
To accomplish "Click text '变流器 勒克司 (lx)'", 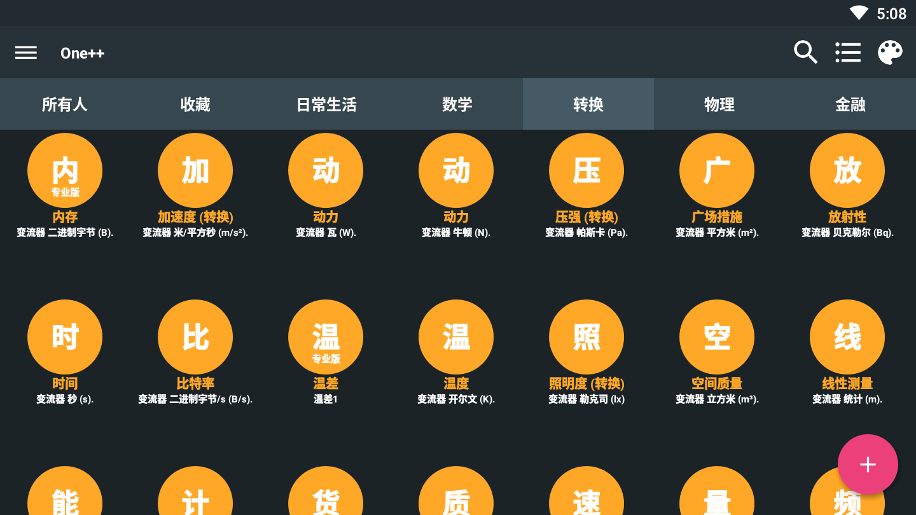I will (586, 399).
